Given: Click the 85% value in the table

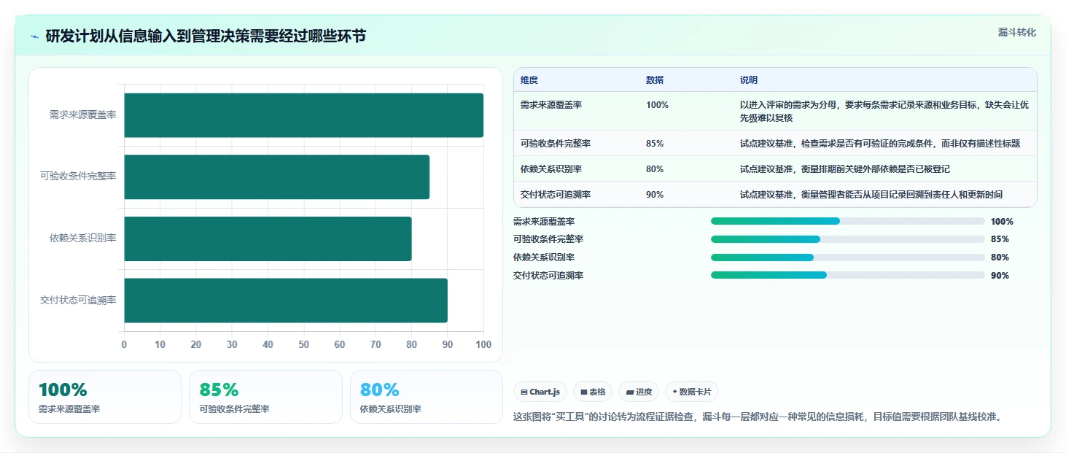Looking at the screenshot, I should tap(655, 144).
